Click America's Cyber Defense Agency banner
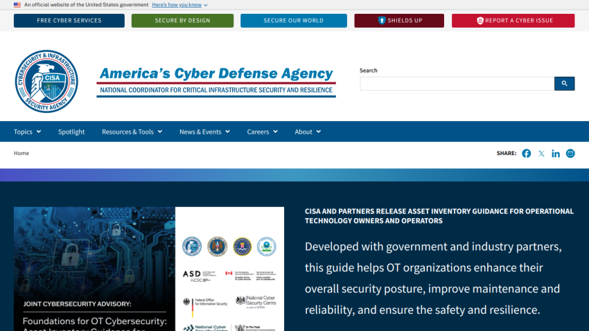589x331 pixels. point(216,82)
